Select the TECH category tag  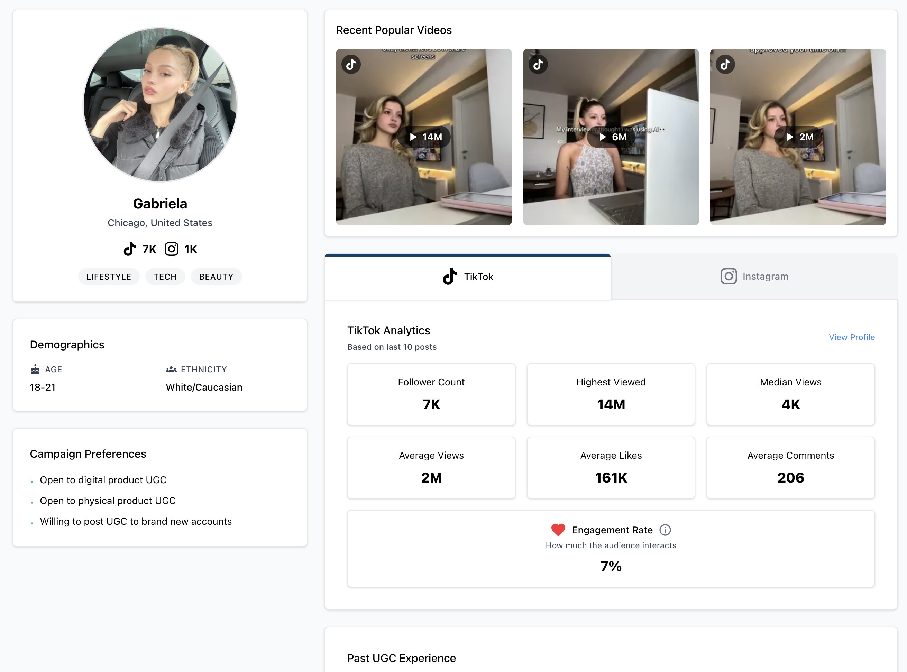tap(165, 277)
